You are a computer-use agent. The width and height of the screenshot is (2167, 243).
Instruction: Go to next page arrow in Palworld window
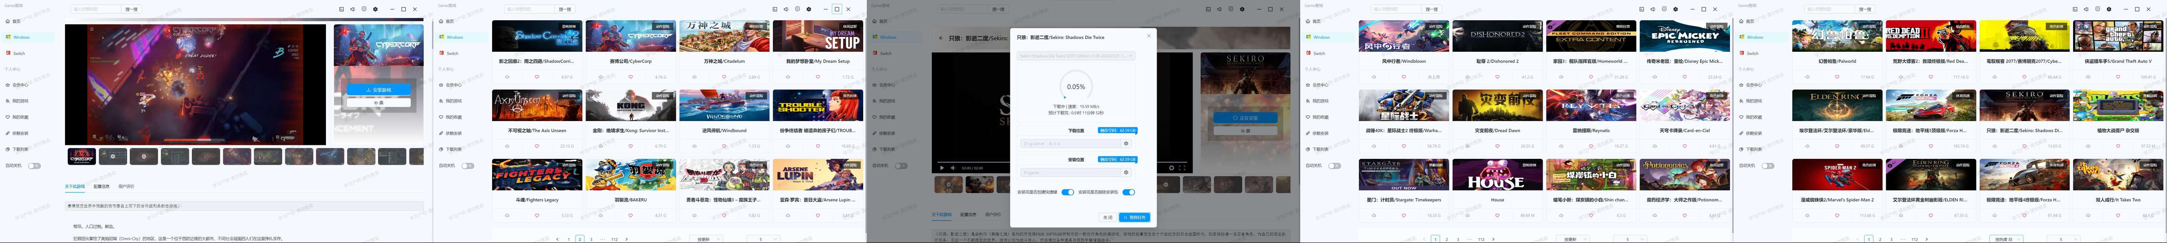pyautogui.click(x=1926, y=240)
